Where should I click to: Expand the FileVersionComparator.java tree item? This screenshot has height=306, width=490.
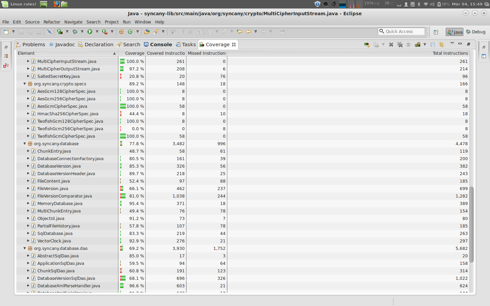[x=28, y=196]
